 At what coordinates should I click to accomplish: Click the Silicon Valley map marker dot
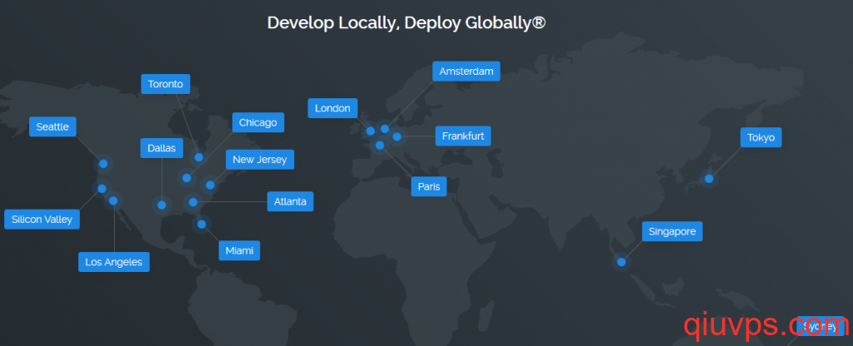tap(102, 189)
